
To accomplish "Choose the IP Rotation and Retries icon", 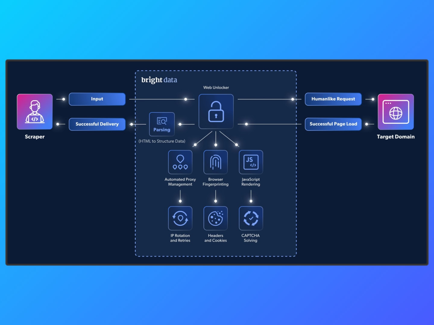I will click(180, 218).
